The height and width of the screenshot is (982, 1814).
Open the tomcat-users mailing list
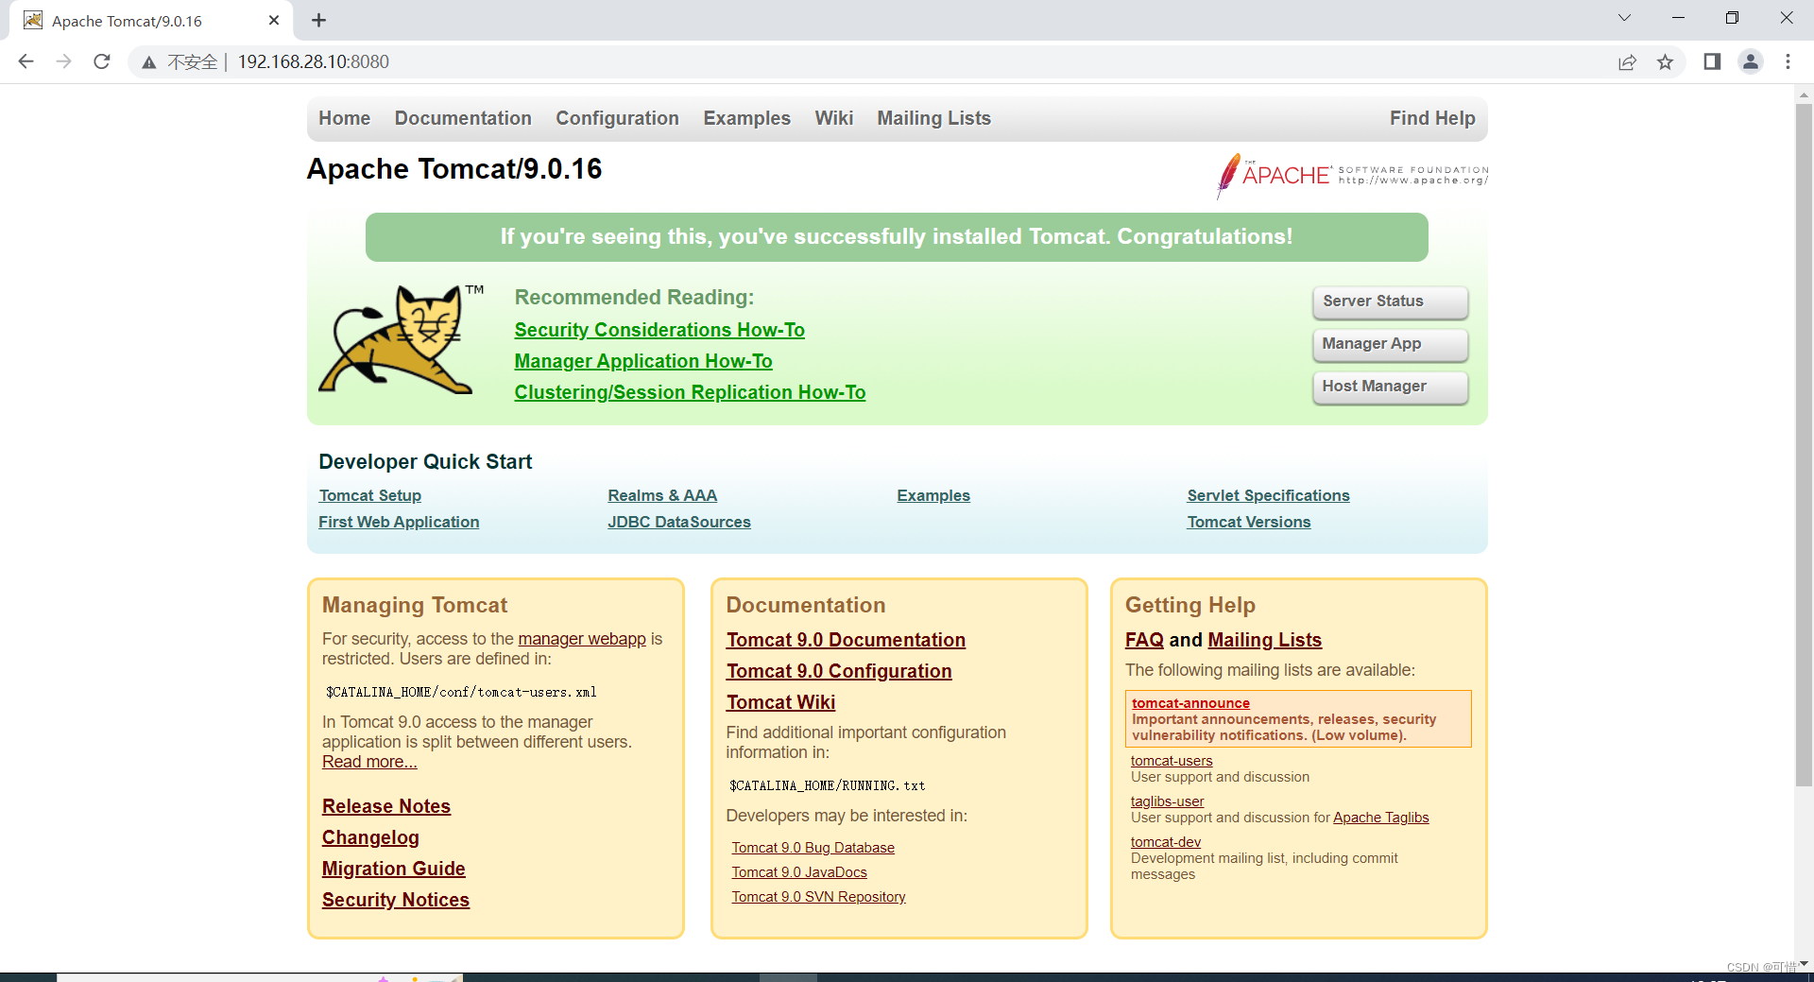[x=1172, y=761]
